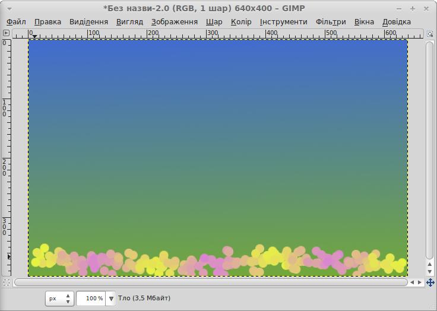Open the Зображення menu
This screenshot has height=311, width=437.
(175, 22)
